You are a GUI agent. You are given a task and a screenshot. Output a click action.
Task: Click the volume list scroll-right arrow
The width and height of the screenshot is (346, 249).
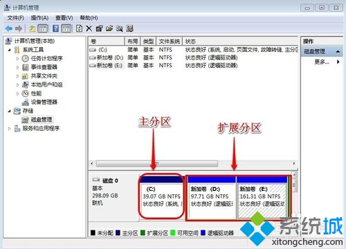pos(294,164)
